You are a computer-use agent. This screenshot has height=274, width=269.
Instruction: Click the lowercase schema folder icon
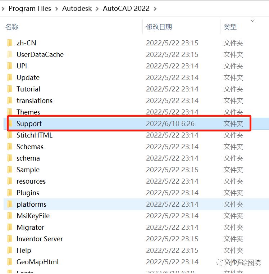coord(10,158)
